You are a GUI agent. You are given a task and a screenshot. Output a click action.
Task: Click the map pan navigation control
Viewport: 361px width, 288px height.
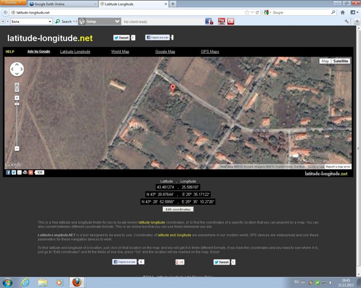point(17,69)
